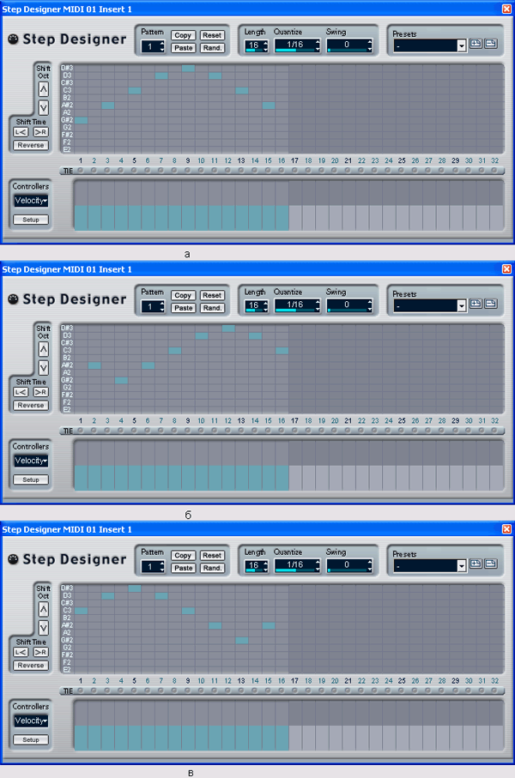Viewport: 515px width, 778px height.
Task: Toggle tie for step 3 in window в
Action: pyautogui.click(x=107, y=691)
